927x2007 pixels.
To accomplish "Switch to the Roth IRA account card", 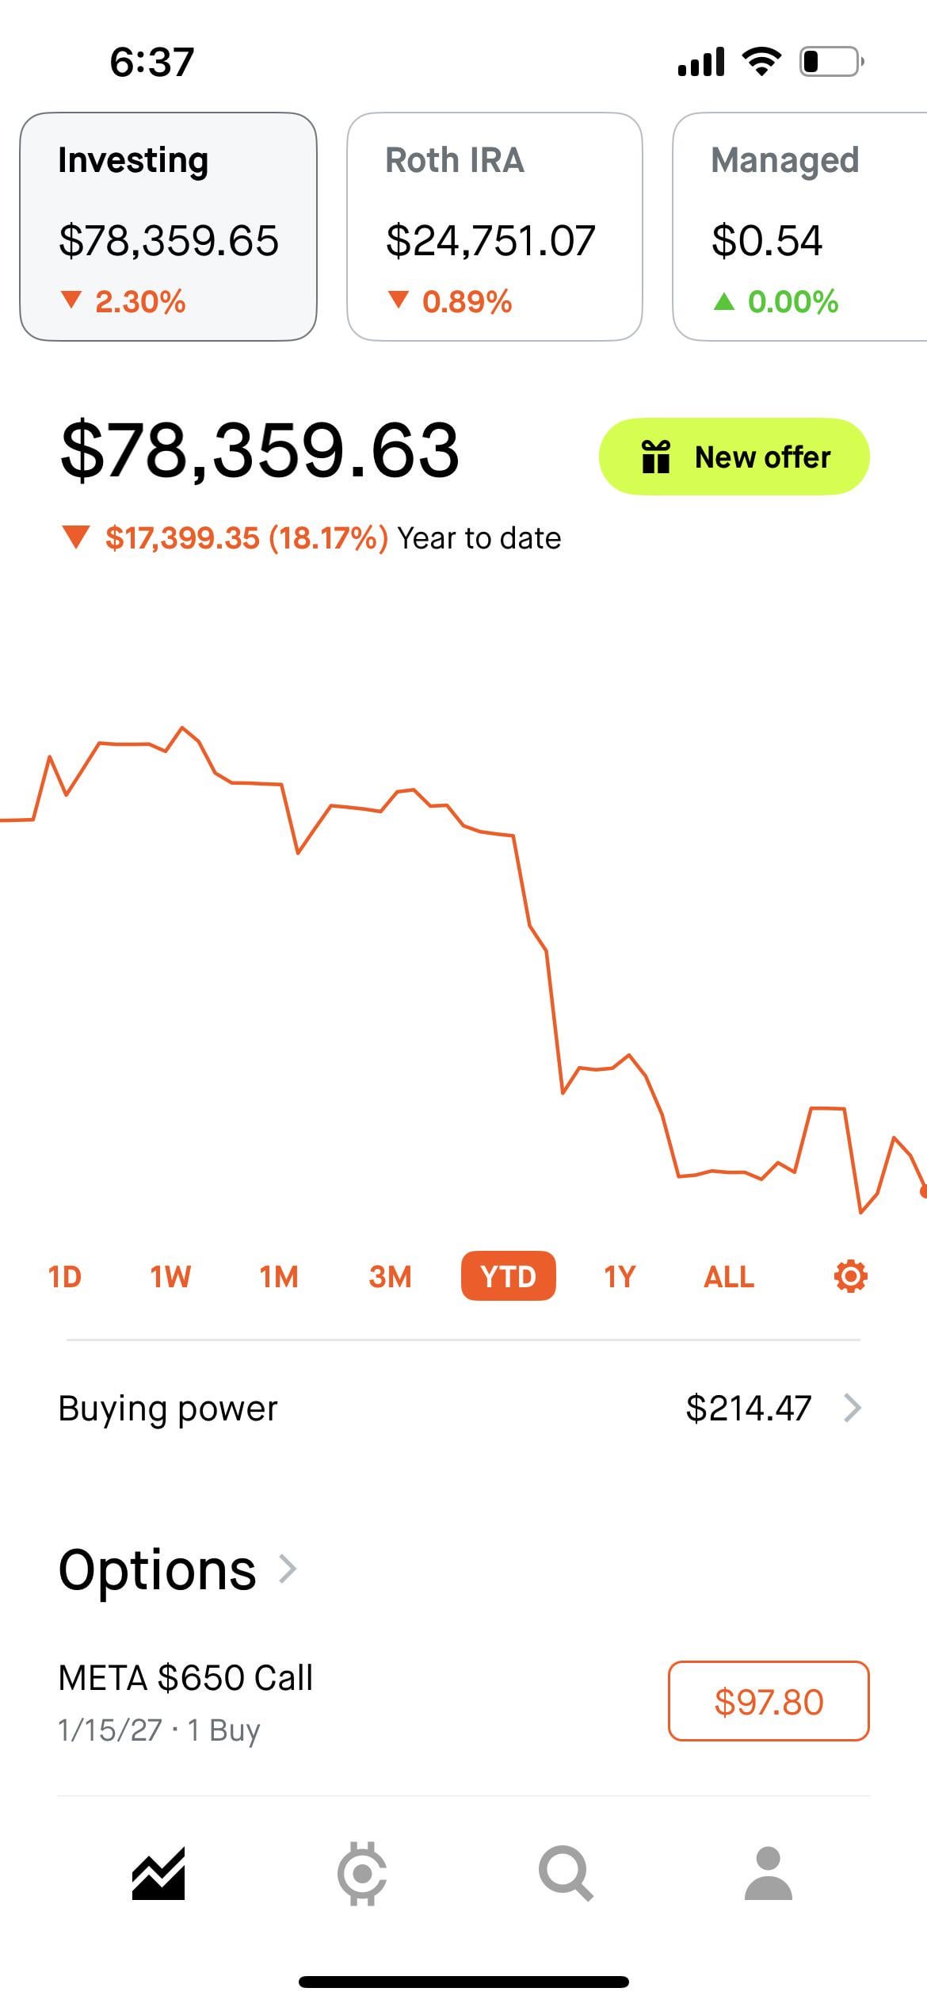I will pos(494,227).
